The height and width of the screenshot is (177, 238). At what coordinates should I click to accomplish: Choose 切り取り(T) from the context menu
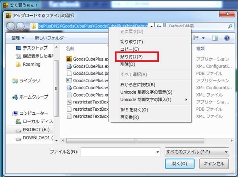(131, 42)
